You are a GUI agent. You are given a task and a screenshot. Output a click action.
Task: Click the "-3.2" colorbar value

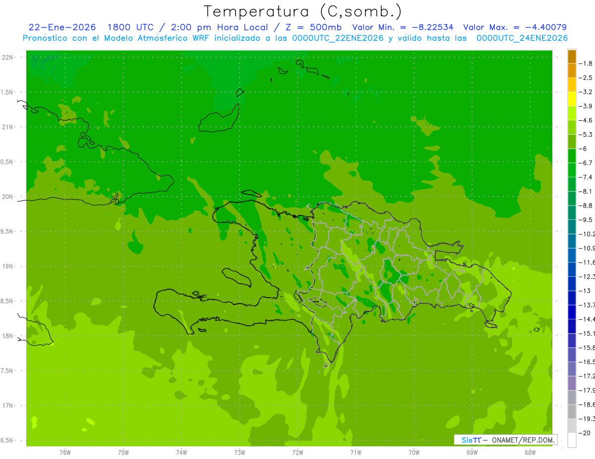pos(586,92)
